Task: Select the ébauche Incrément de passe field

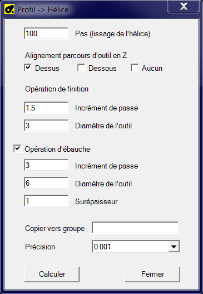Action: tap(46, 165)
